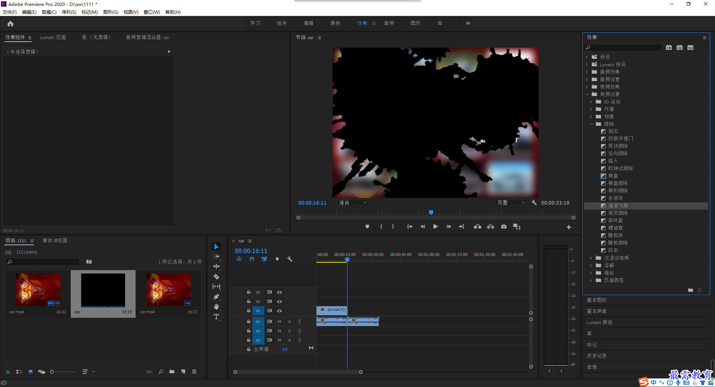Click New Bin in project panel
This screenshot has width=715, height=387.
(x=172, y=371)
